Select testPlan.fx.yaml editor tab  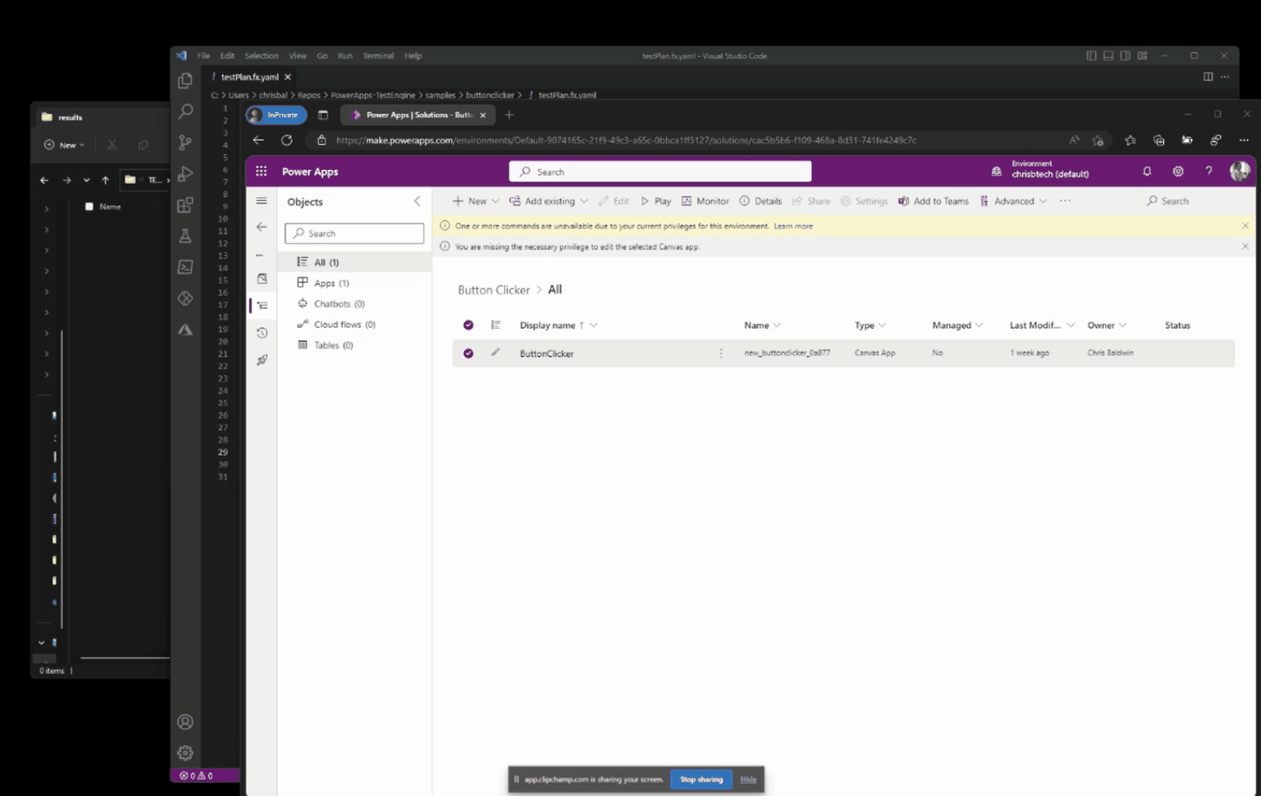(250, 77)
